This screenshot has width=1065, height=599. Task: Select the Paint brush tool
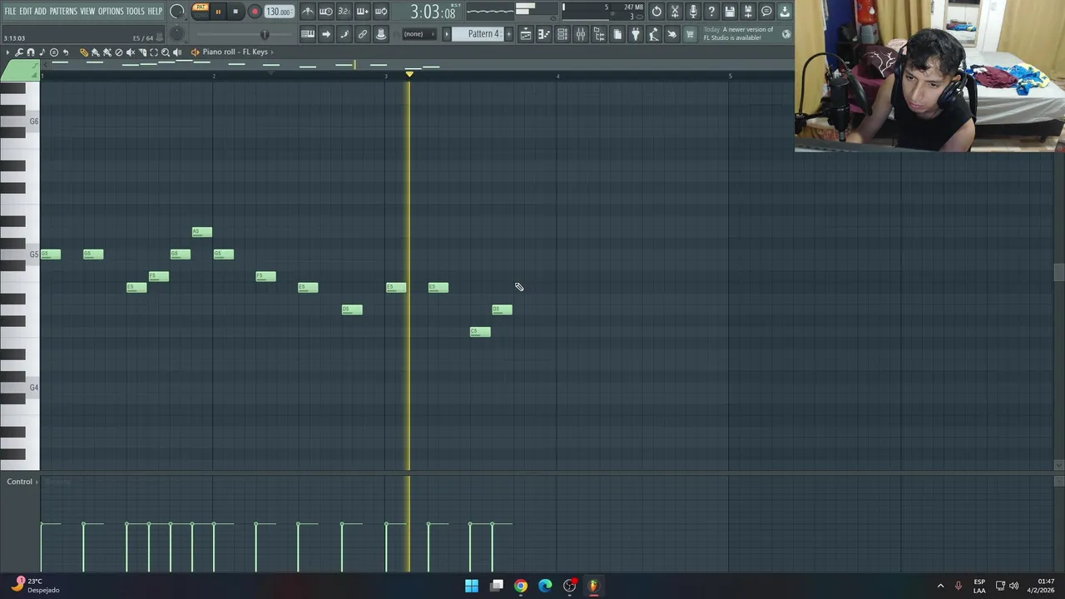[95, 52]
